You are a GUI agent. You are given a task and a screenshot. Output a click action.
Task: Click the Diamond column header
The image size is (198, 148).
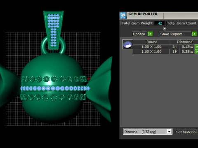point(184,42)
